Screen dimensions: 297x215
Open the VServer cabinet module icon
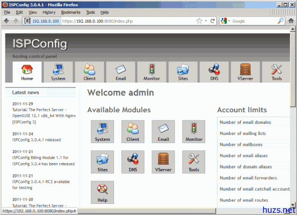tap(163, 162)
